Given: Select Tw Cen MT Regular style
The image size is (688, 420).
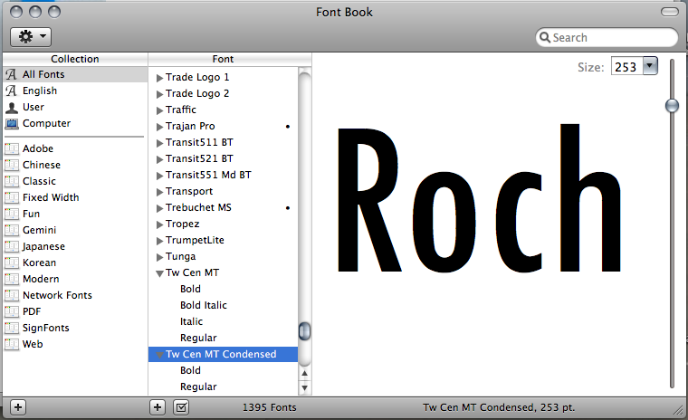Looking at the screenshot, I should [x=198, y=338].
